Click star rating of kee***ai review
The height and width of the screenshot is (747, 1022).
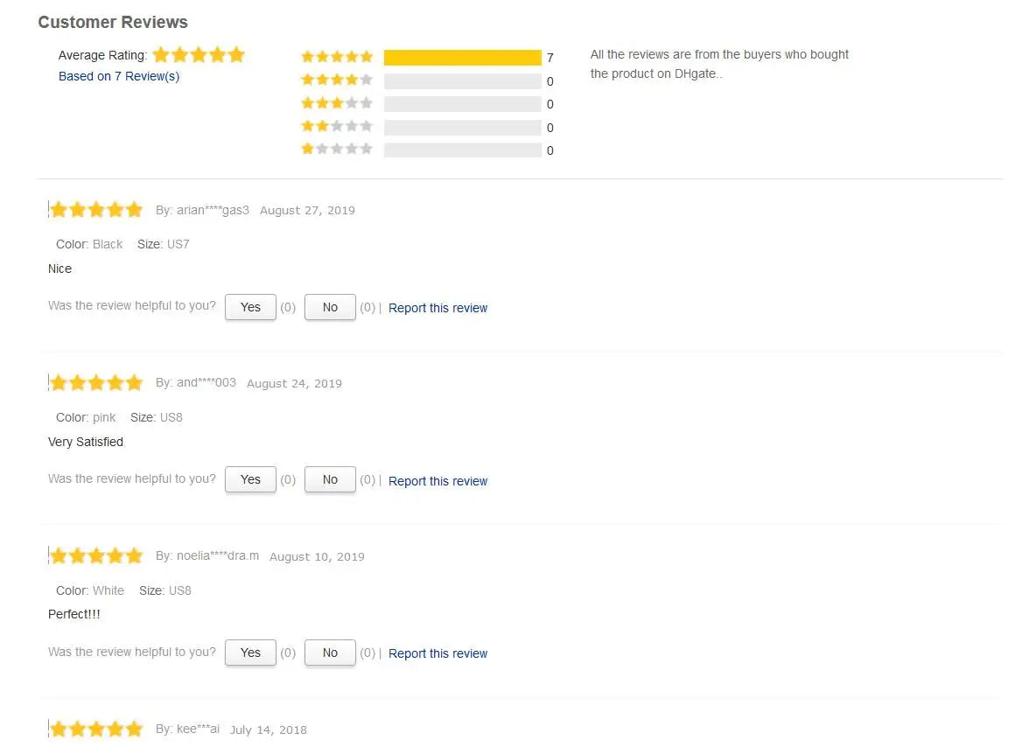[96, 728]
